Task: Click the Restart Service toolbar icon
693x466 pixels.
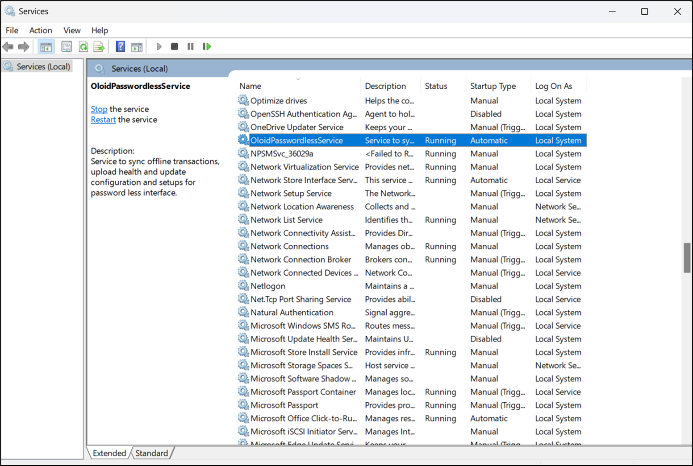Action: (x=207, y=46)
